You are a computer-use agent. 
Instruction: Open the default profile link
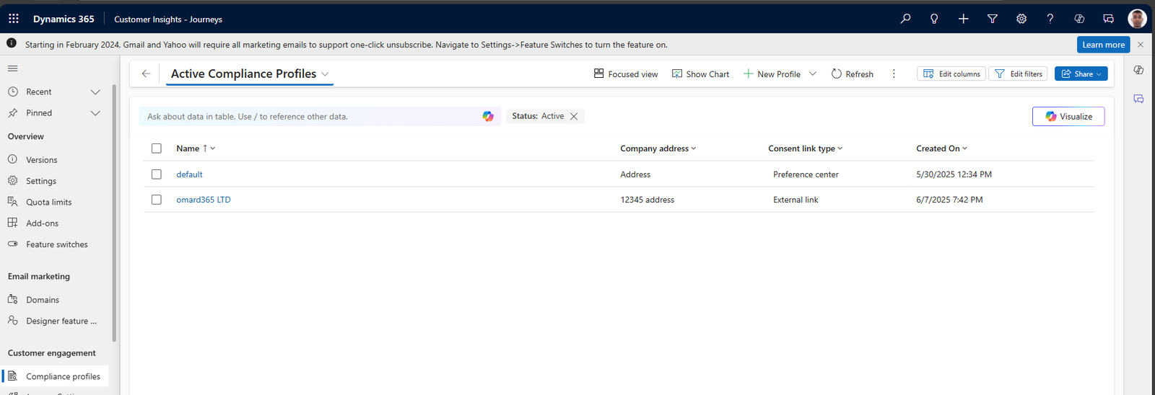coord(189,174)
